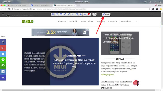The image size is (163, 91).
Task: Click the Undo button
Action: click(94, 14)
